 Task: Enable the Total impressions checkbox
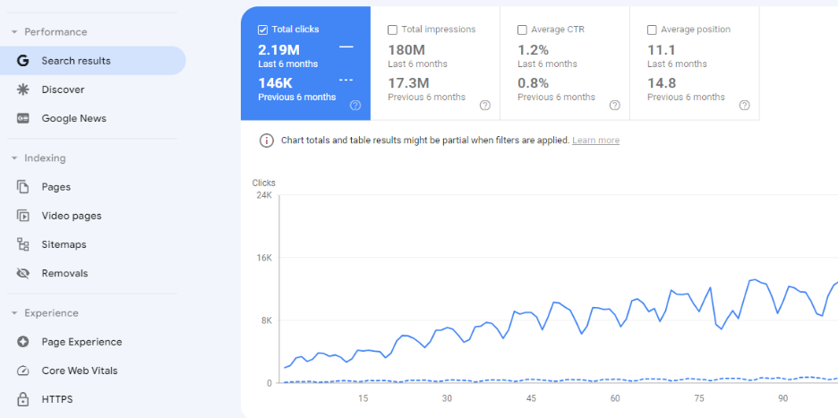392,30
